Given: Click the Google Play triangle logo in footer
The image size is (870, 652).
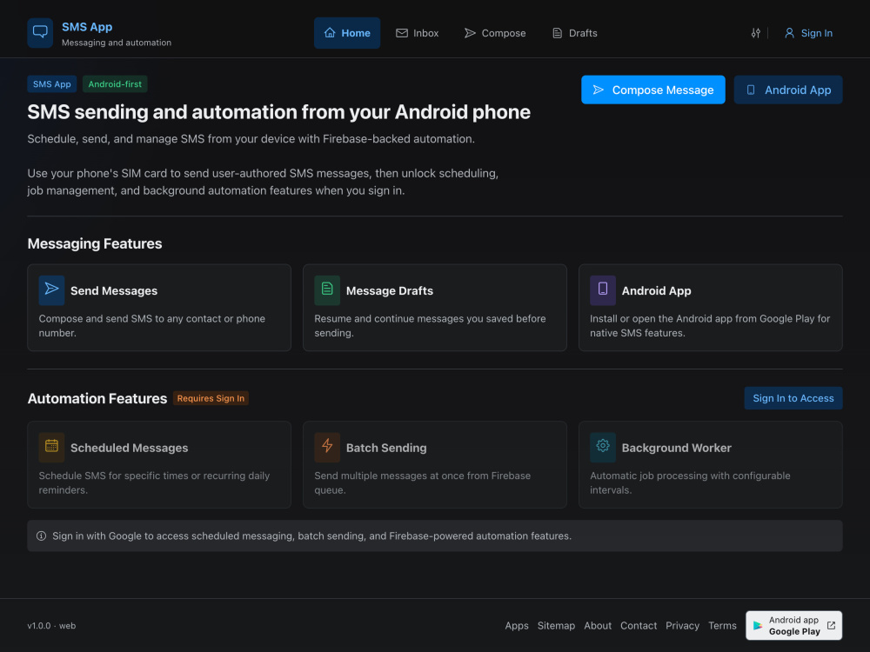Looking at the screenshot, I should [x=758, y=625].
